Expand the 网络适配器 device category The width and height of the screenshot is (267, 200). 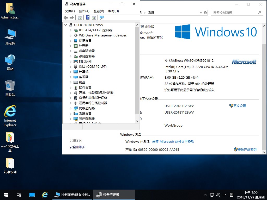point(70,108)
